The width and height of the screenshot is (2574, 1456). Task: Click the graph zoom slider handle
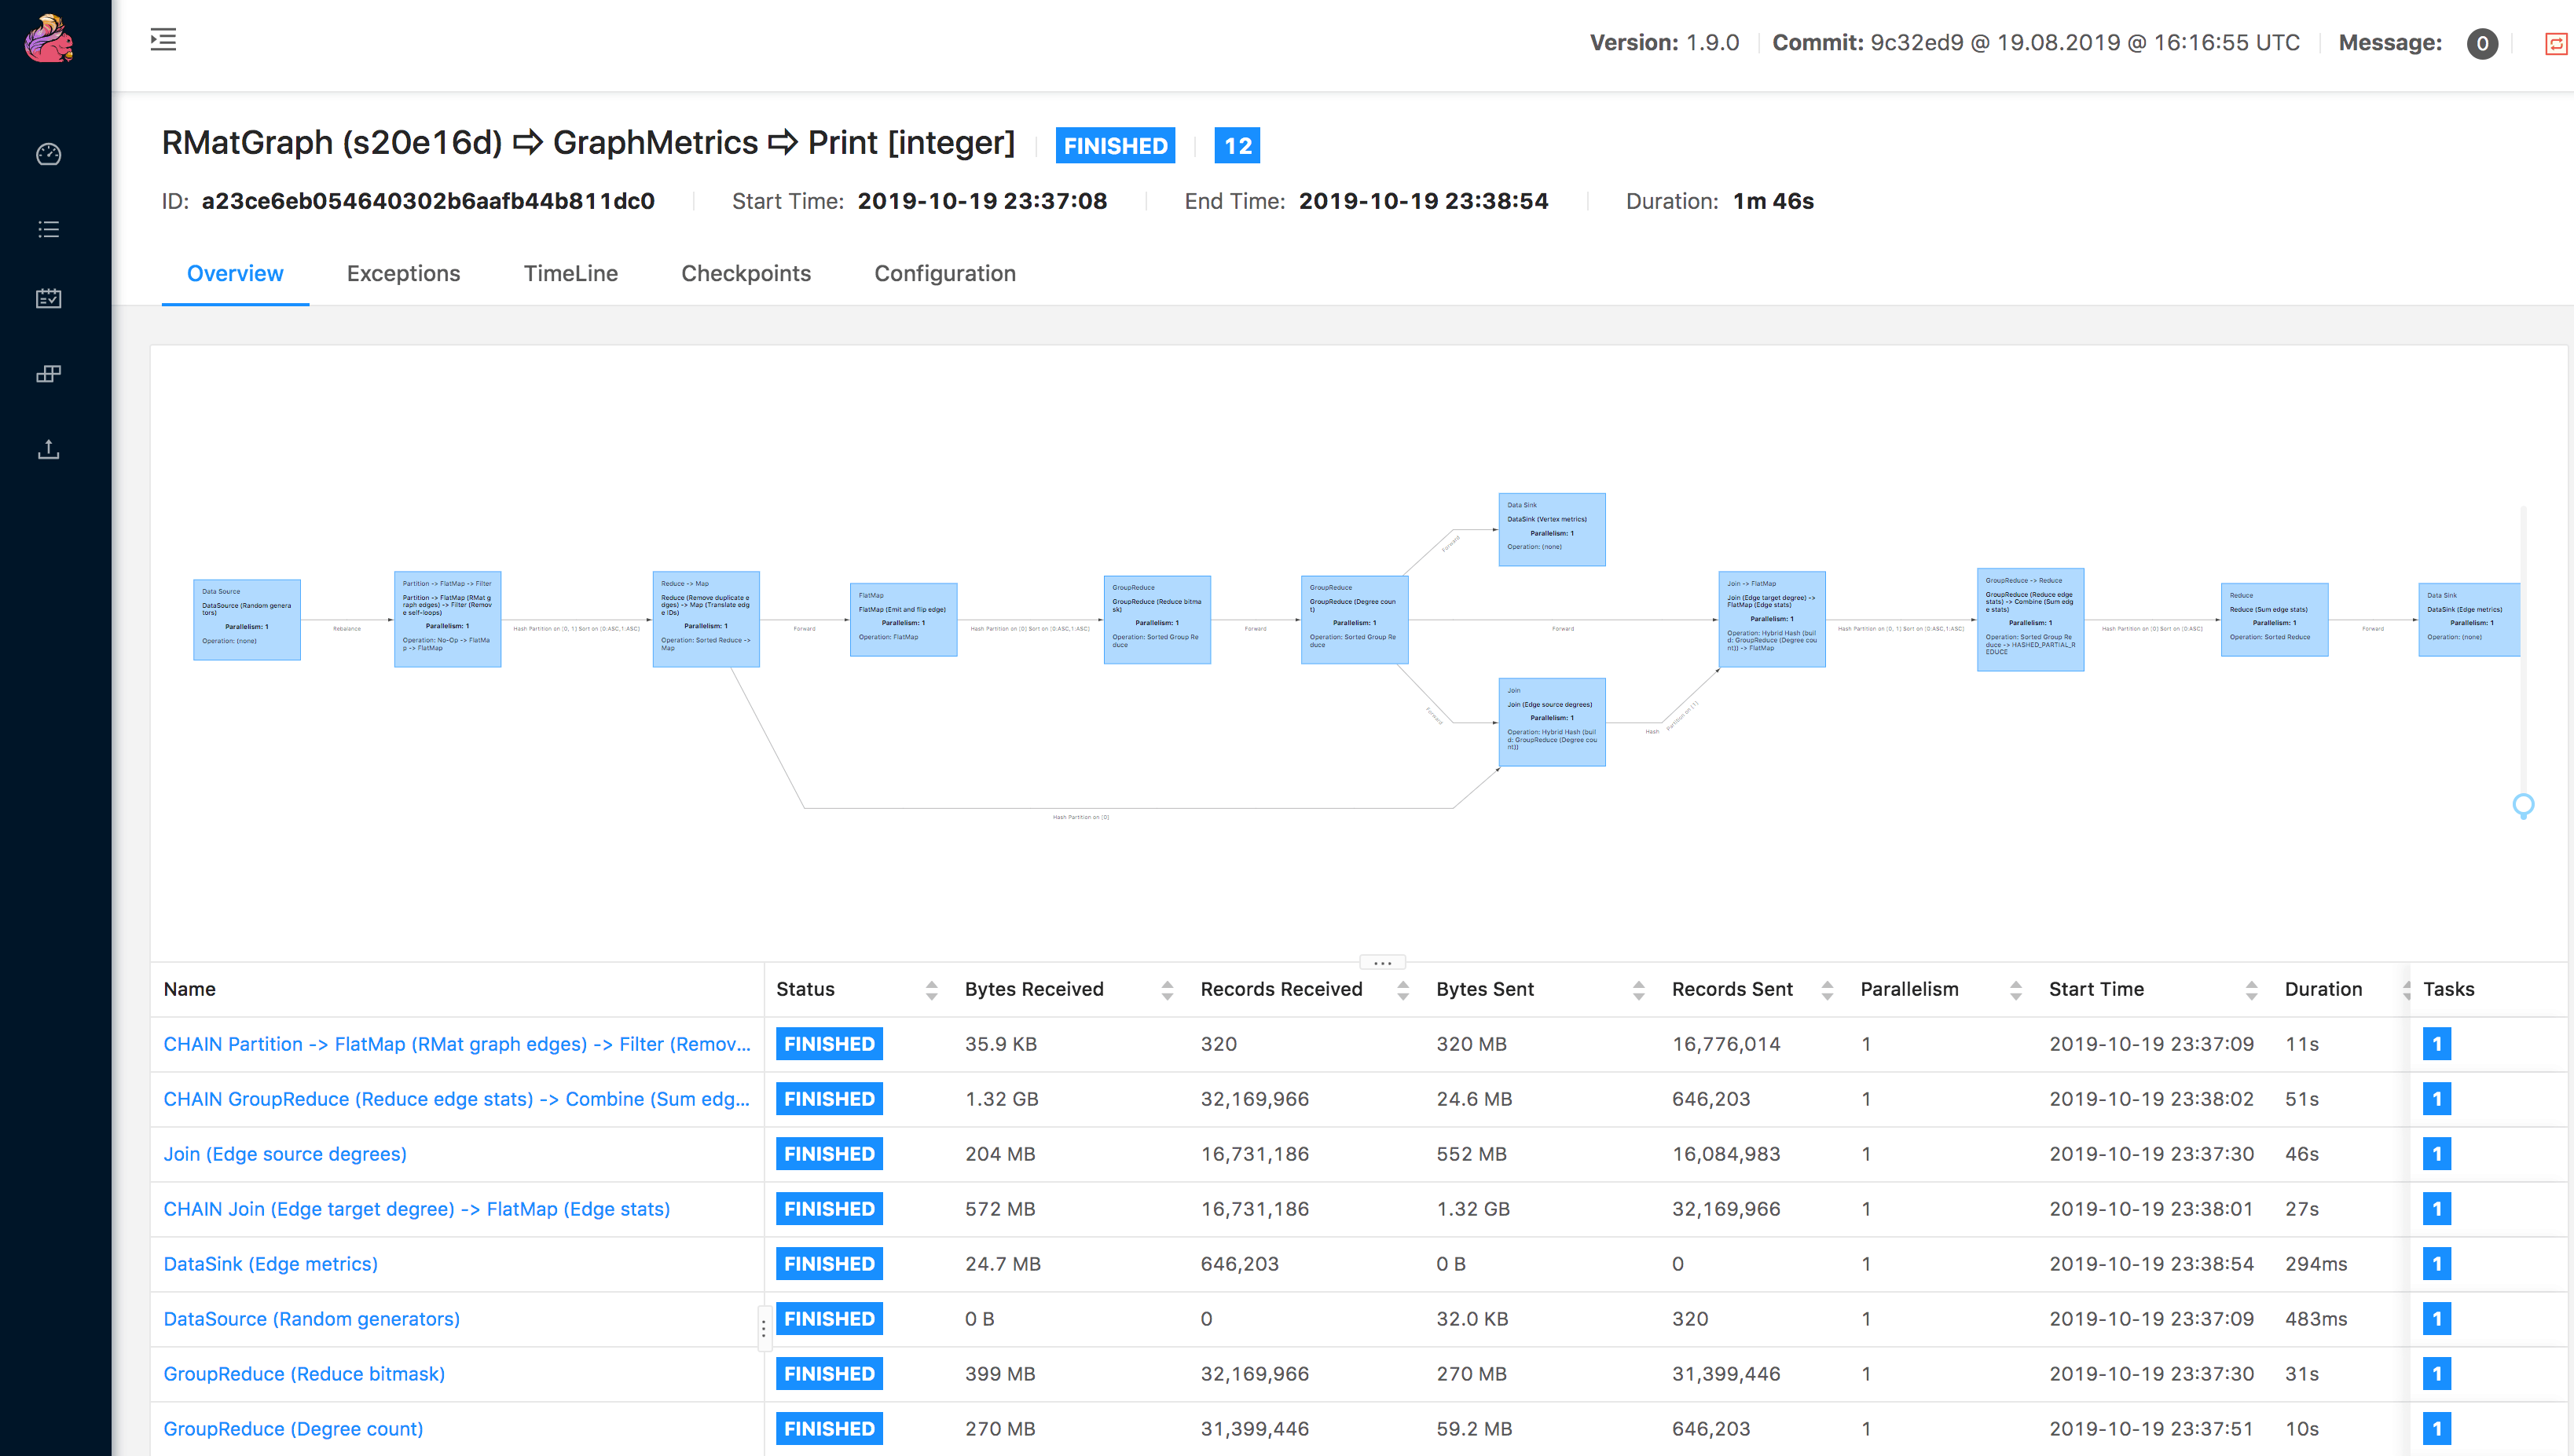pos(2523,805)
